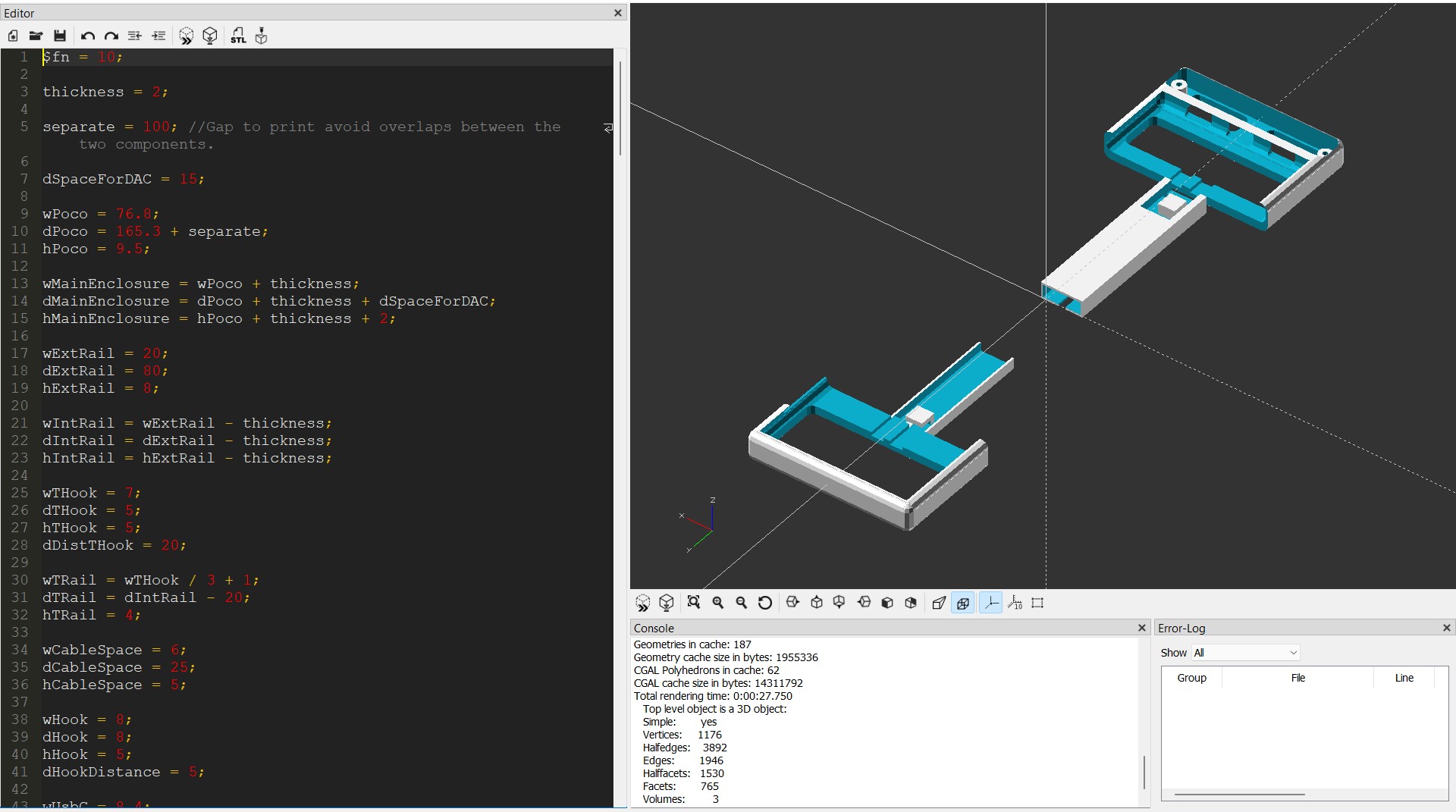Render the model from the editor toolbar

210,36
